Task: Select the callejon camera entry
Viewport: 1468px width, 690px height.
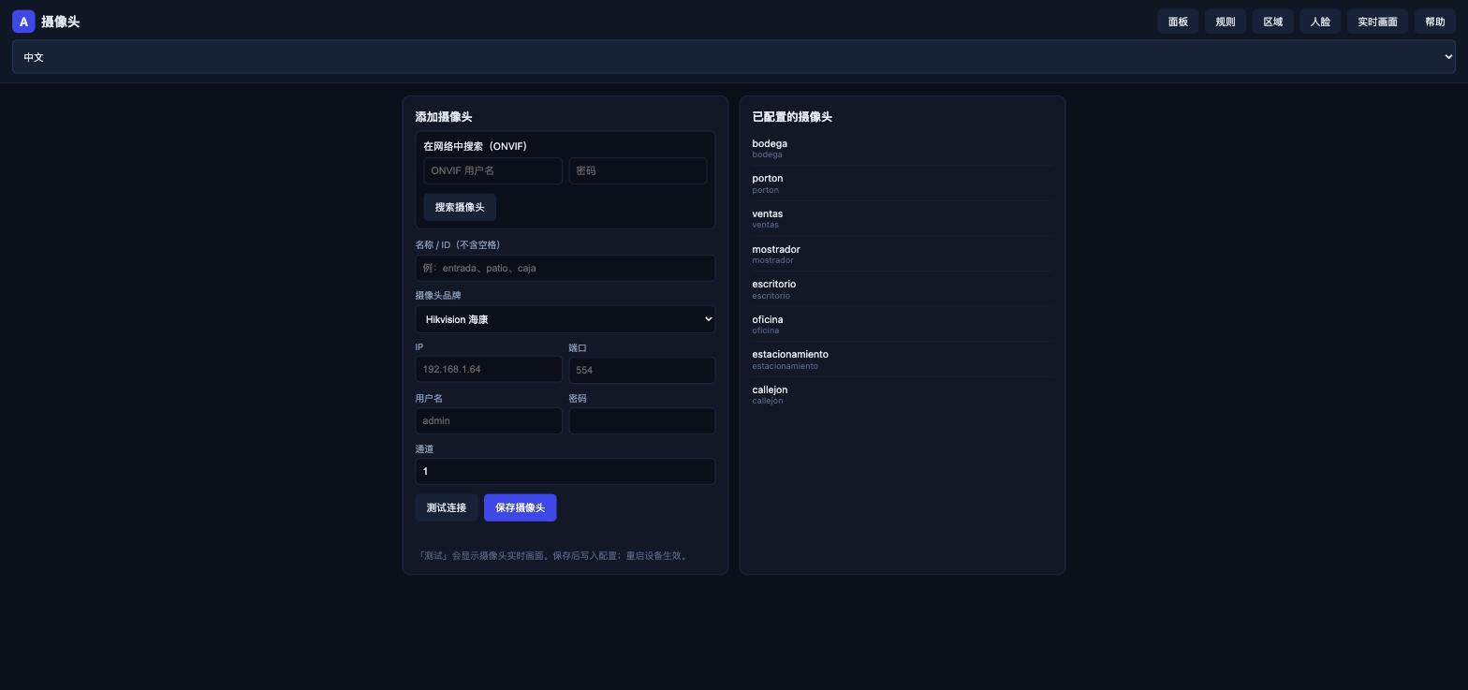Action: click(x=903, y=394)
